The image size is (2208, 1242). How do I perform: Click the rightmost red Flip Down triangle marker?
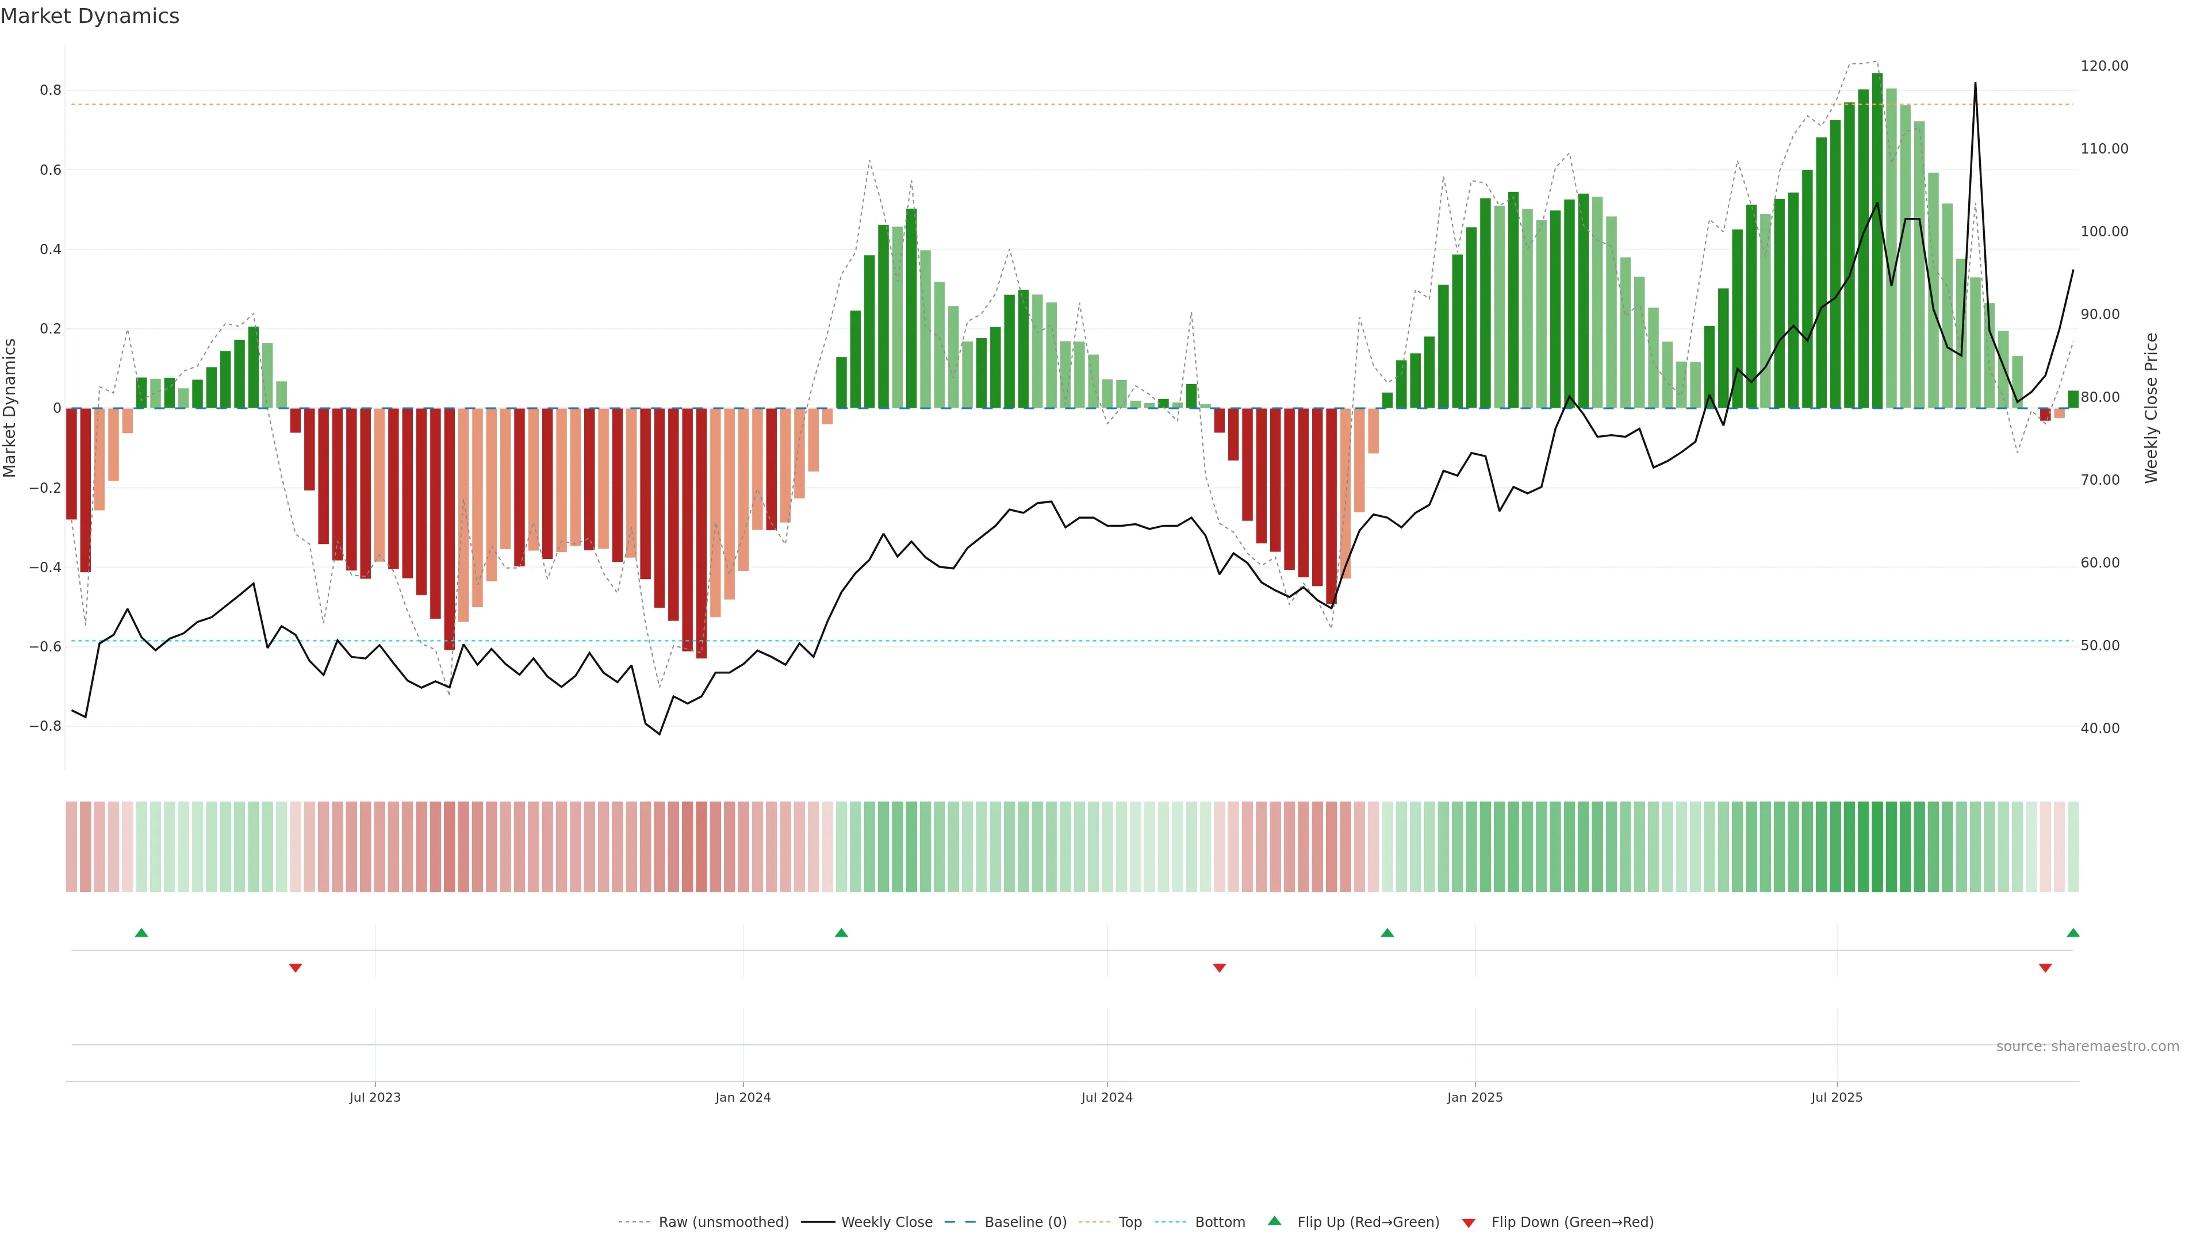coord(2045,968)
